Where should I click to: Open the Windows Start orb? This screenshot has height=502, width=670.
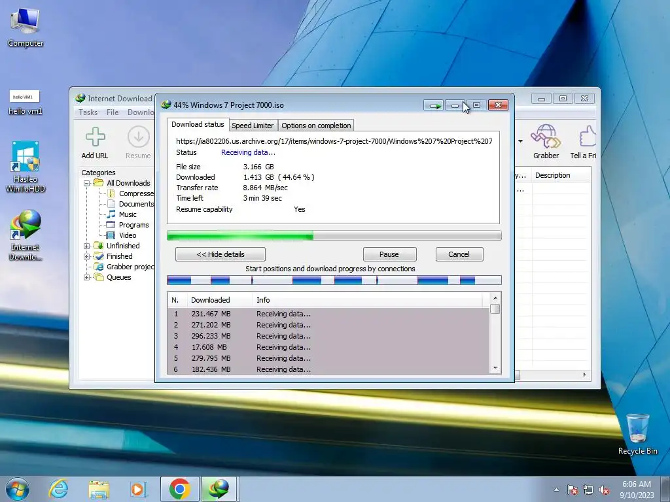pos(18,489)
